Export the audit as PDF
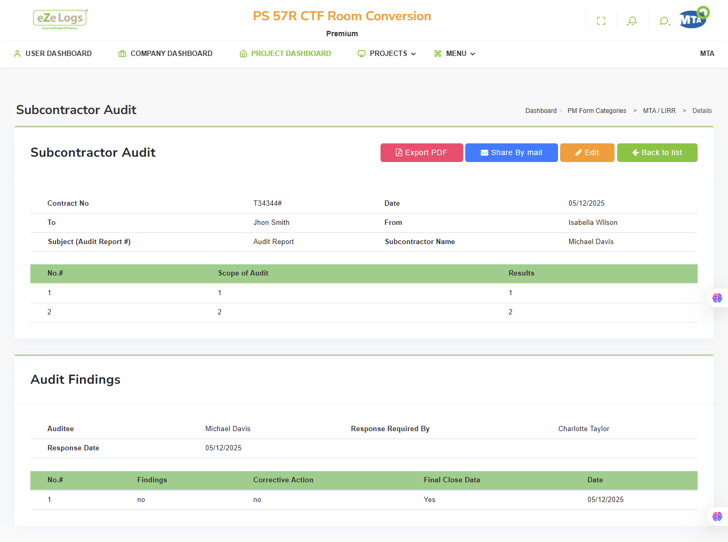The image size is (728, 542). [x=422, y=152]
